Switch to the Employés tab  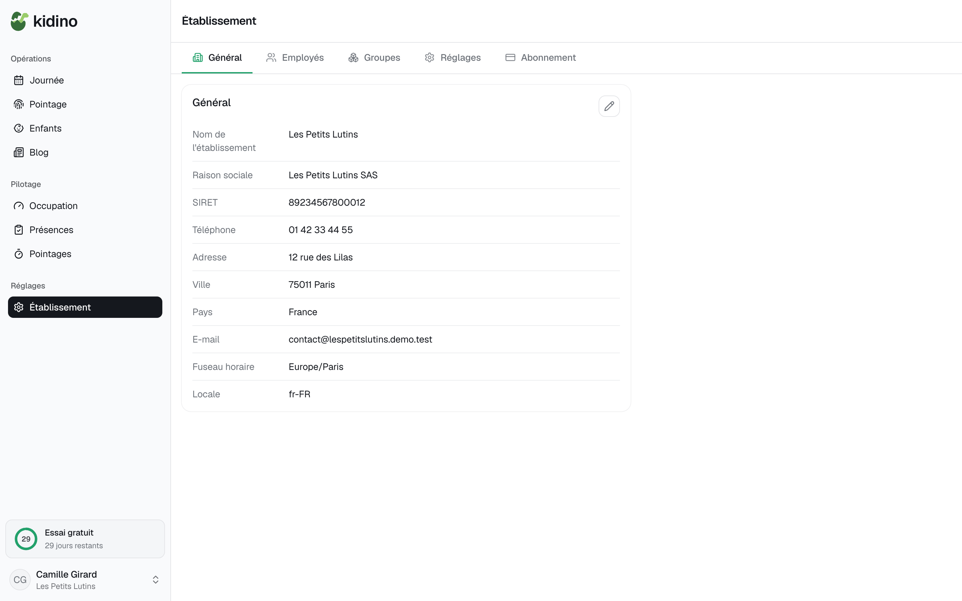295,58
